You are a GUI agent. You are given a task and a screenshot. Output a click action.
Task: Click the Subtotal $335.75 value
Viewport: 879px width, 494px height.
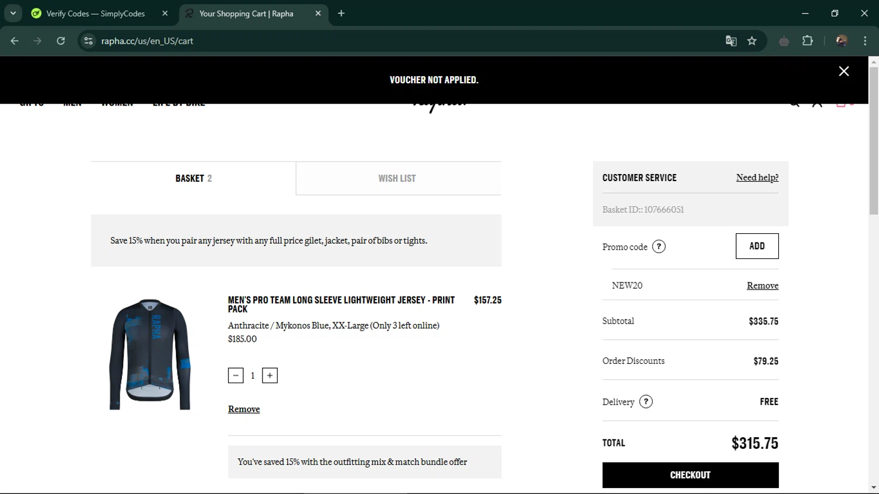764,321
